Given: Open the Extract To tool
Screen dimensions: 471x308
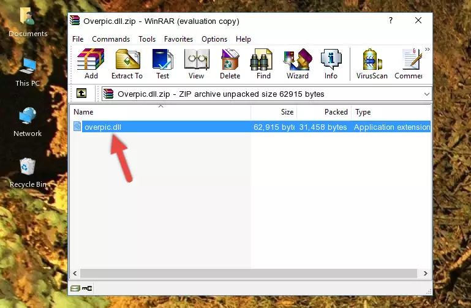Looking at the screenshot, I should (127, 64).
